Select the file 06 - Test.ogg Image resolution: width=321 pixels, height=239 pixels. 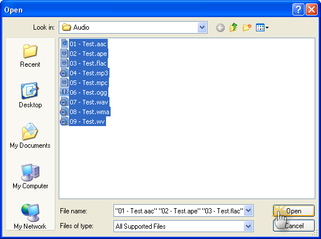point(84,92)
